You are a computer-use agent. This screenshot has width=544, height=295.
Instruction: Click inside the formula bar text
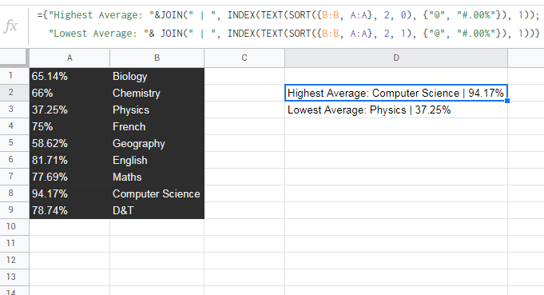click(x=288, y=24)
